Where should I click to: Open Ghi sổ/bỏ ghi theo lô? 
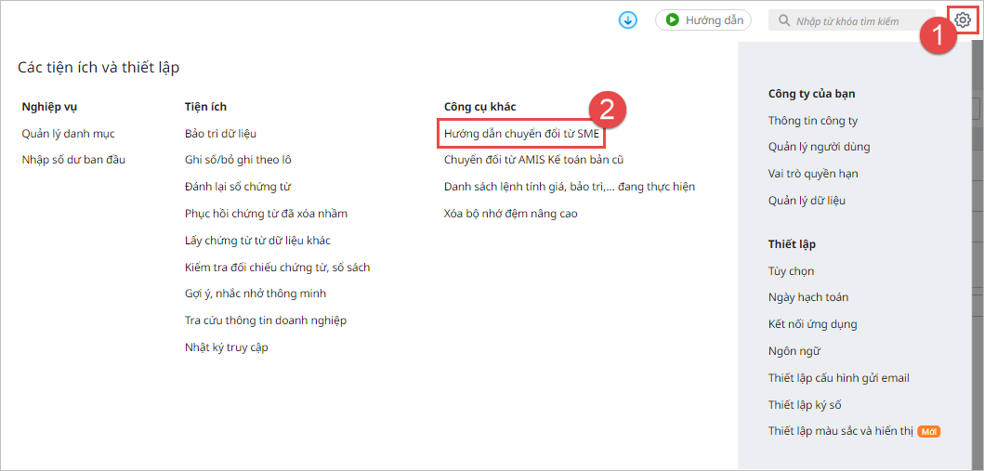click(238, 160)
